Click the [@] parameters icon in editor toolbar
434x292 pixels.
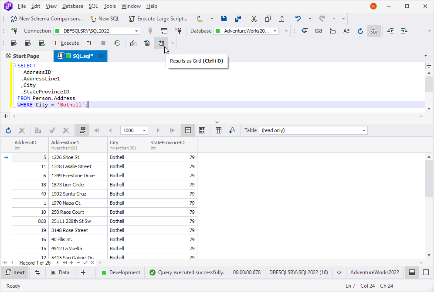(318, 31)
